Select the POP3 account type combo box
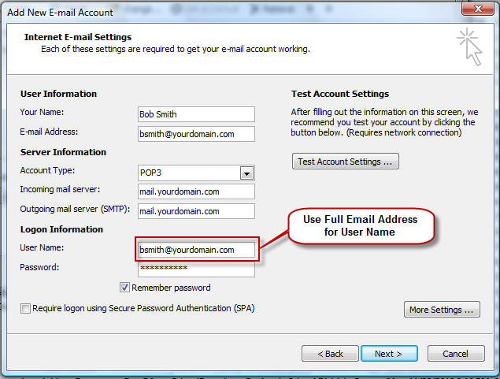Viewport: 500px width, 379px height. (x=189, y=173)
